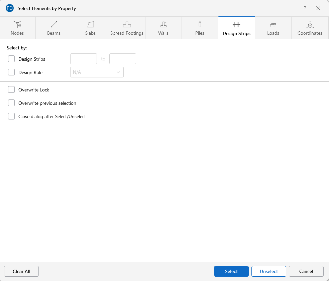Select the Spread Footings icon
The width and height of the screenshot is (329, 281).
[127, 24]
